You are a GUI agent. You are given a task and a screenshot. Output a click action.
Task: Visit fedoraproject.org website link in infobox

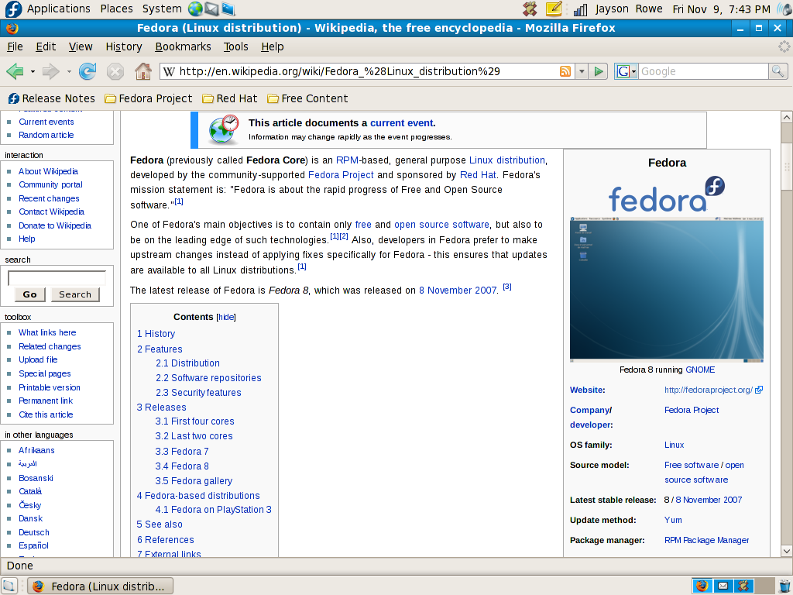click(x=709, y=390)
